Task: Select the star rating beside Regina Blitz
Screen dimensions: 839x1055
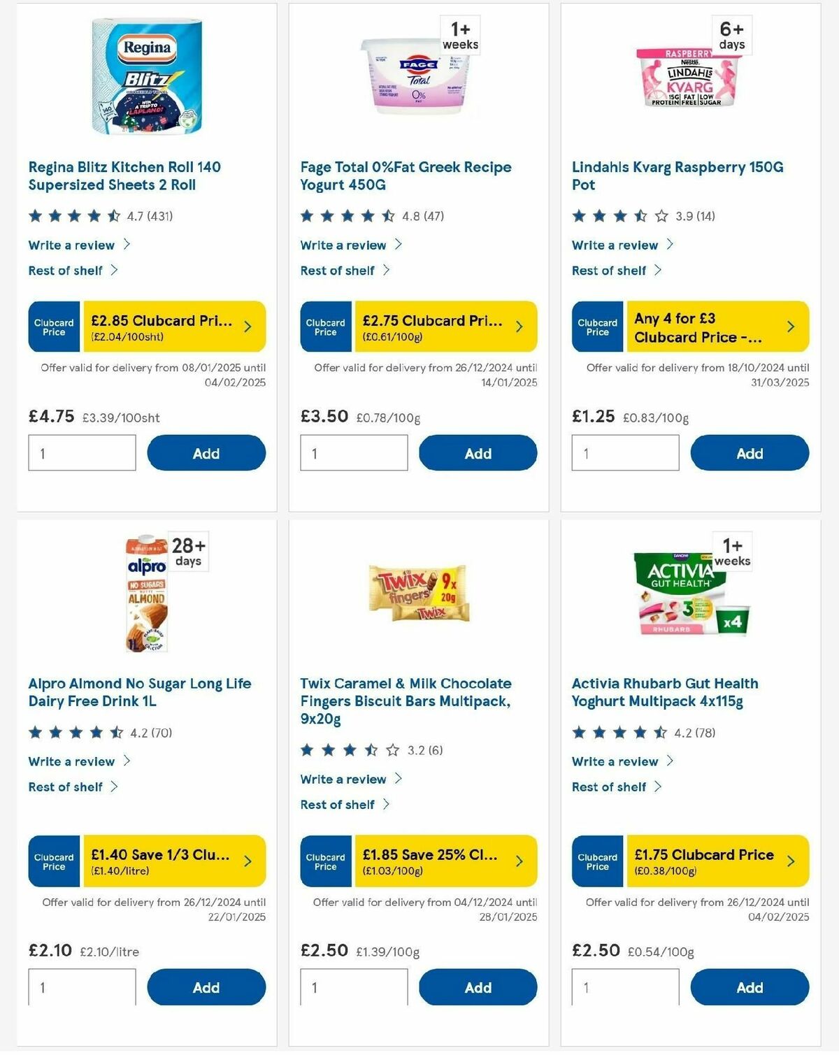Action: pyautogui.click(x=73, y=216)
